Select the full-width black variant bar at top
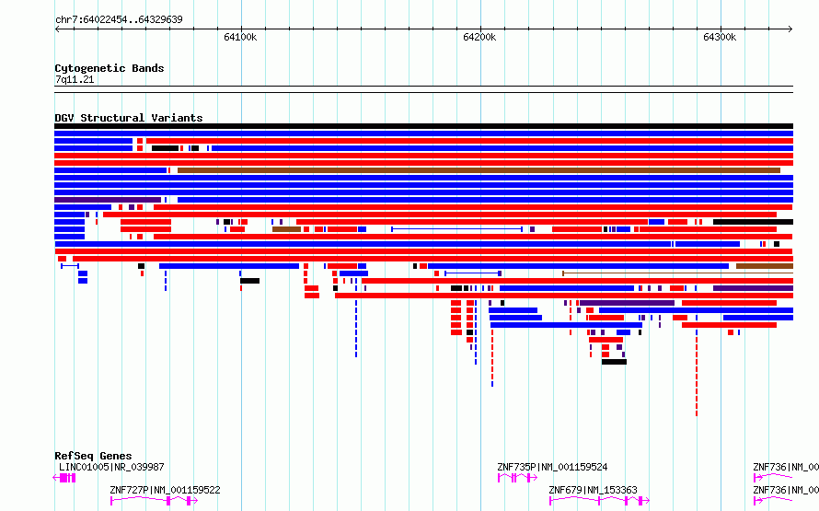819x511 pixels. click(x=423, y=126)
